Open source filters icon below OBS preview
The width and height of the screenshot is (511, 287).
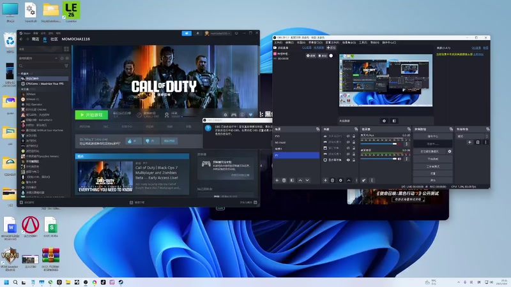[x=394, y=121]
